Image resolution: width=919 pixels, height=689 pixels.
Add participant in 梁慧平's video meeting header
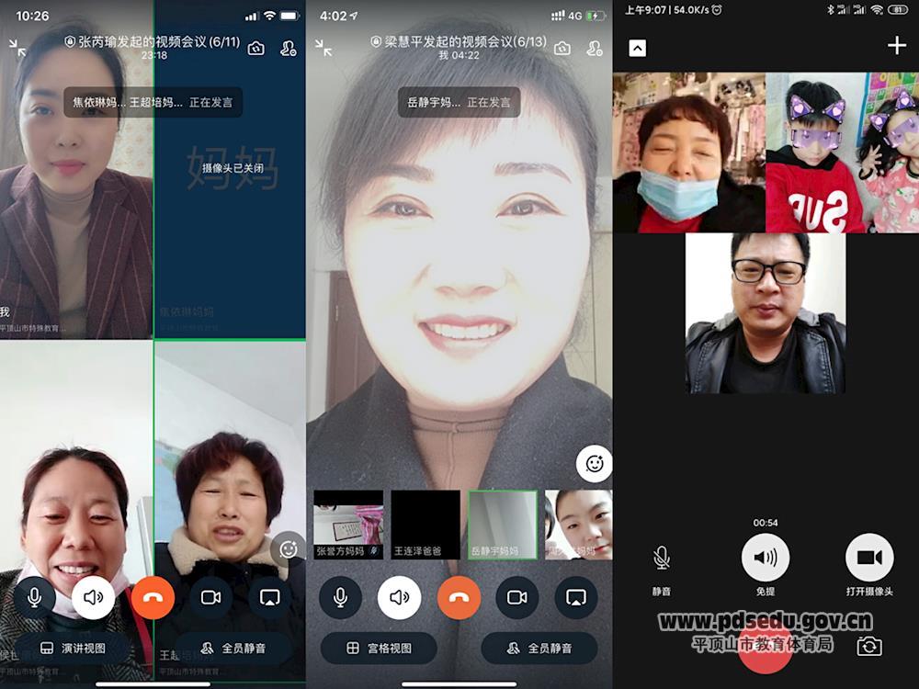[x=594, y=49]
